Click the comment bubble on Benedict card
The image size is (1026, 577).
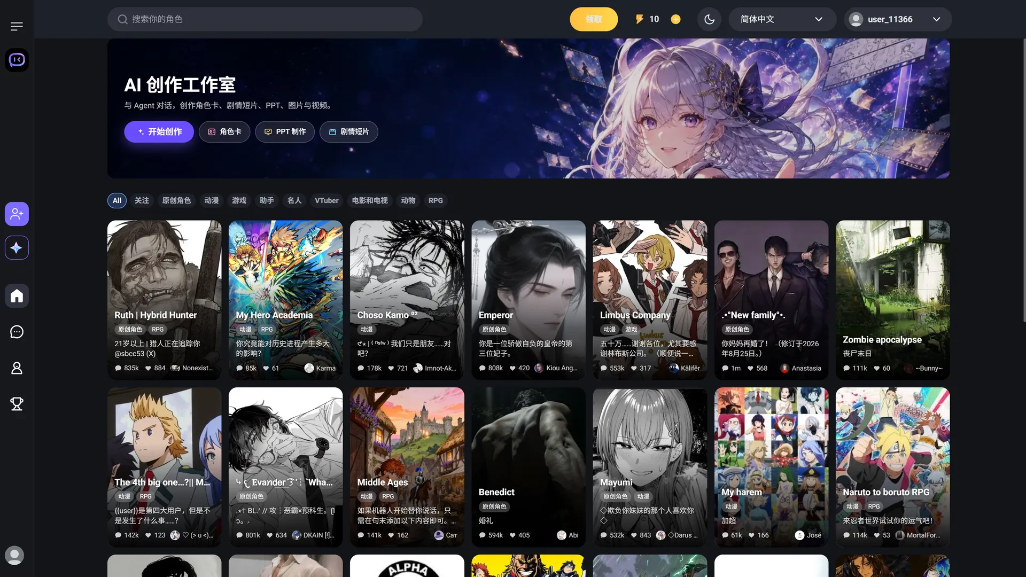pyautogui.click(x=483, y=535)
